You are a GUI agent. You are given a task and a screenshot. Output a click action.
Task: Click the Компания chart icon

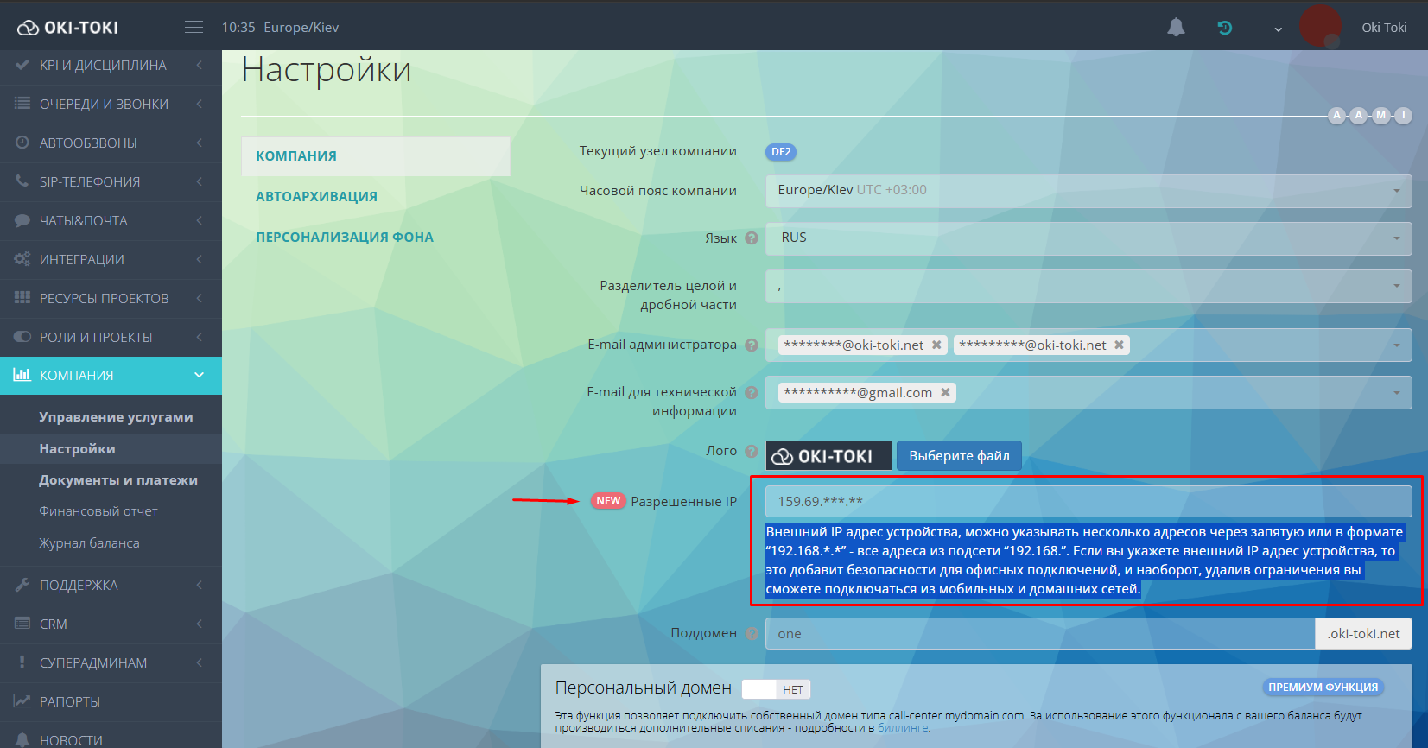click(22, 375)
